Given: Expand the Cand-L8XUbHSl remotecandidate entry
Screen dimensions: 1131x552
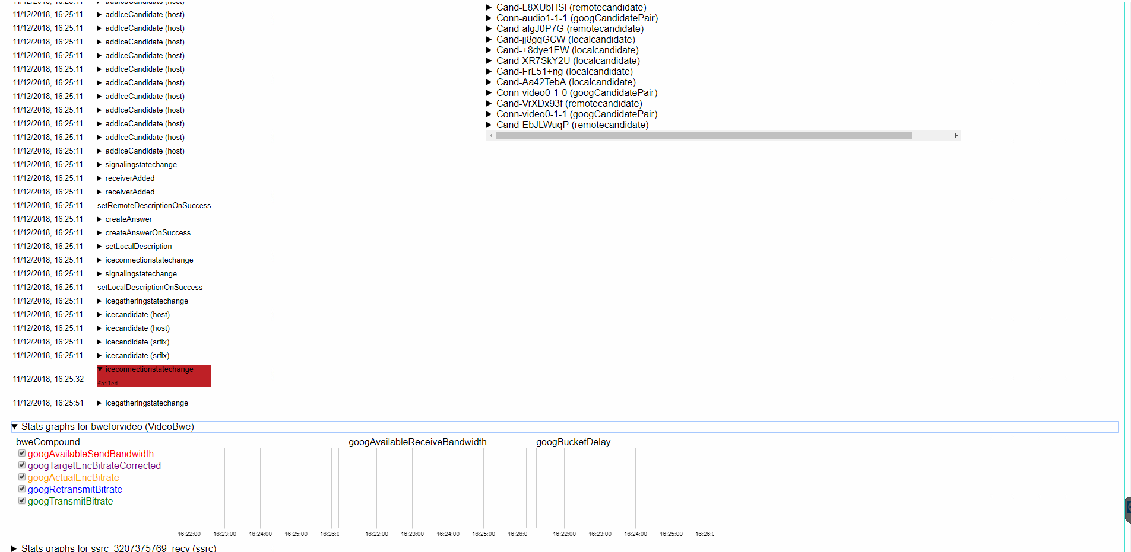Looking at the screenshot, I should pyautogui.click(x=489, y=8).
